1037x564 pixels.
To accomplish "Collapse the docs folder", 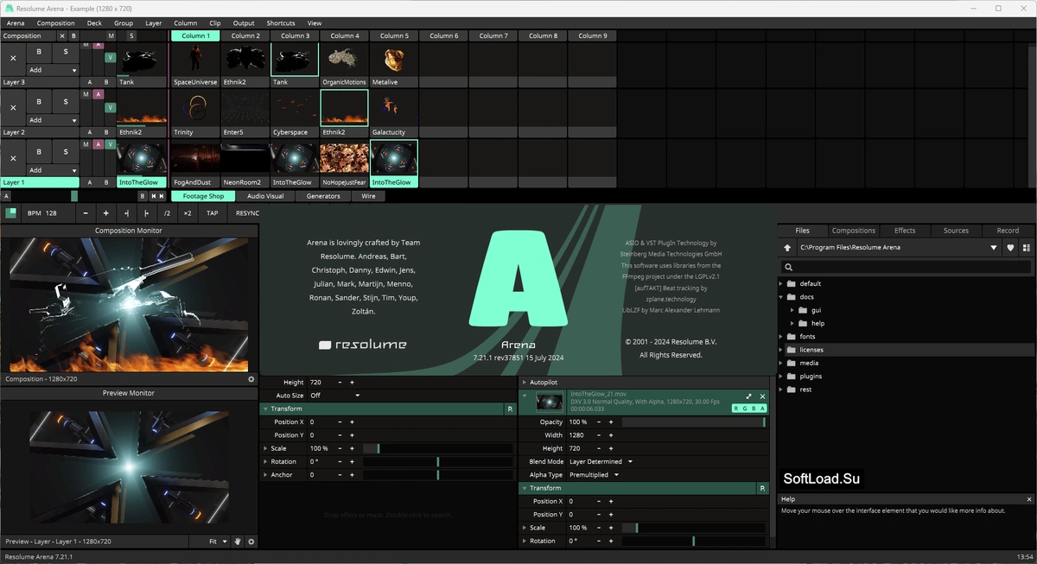I will [782, 297].
